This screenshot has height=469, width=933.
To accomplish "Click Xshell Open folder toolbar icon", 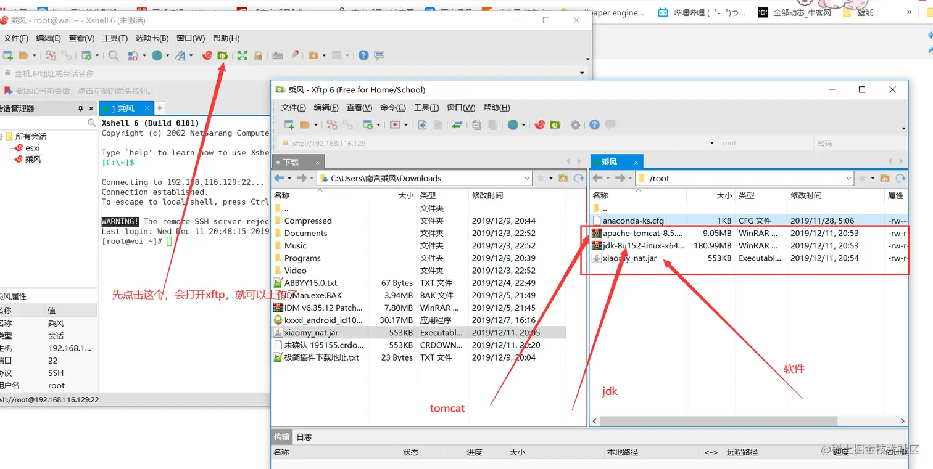I will tap(23, 55).
